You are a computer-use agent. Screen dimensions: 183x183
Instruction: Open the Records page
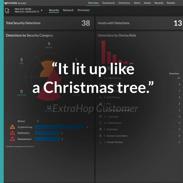click(159, 3)
